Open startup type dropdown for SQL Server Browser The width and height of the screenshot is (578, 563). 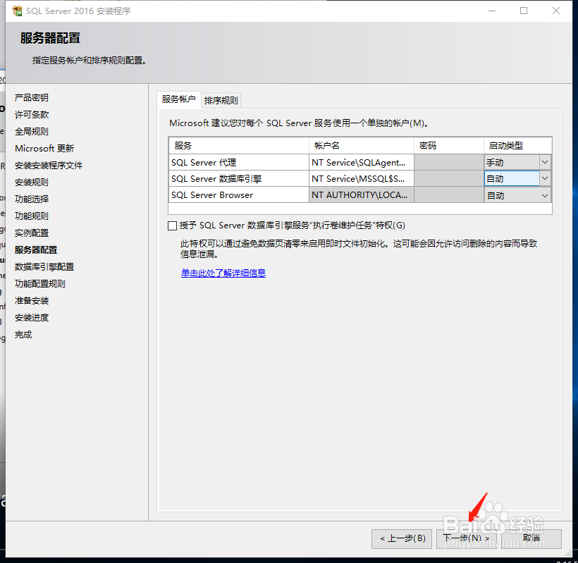pyautogui.click(x=544, y=195)
